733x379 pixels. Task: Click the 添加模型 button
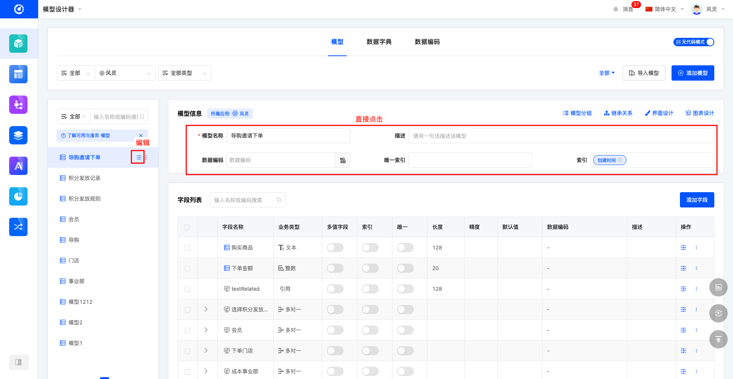click(693, 73)
